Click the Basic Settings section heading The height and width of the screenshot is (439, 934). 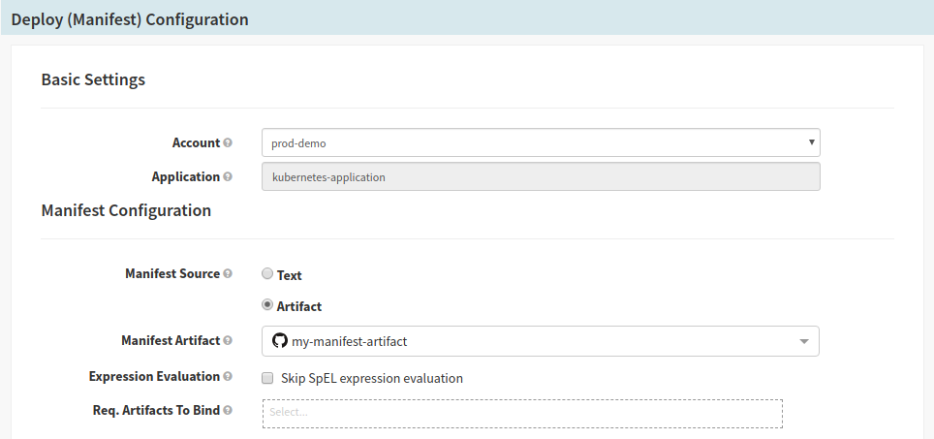(x=93, y=79)
